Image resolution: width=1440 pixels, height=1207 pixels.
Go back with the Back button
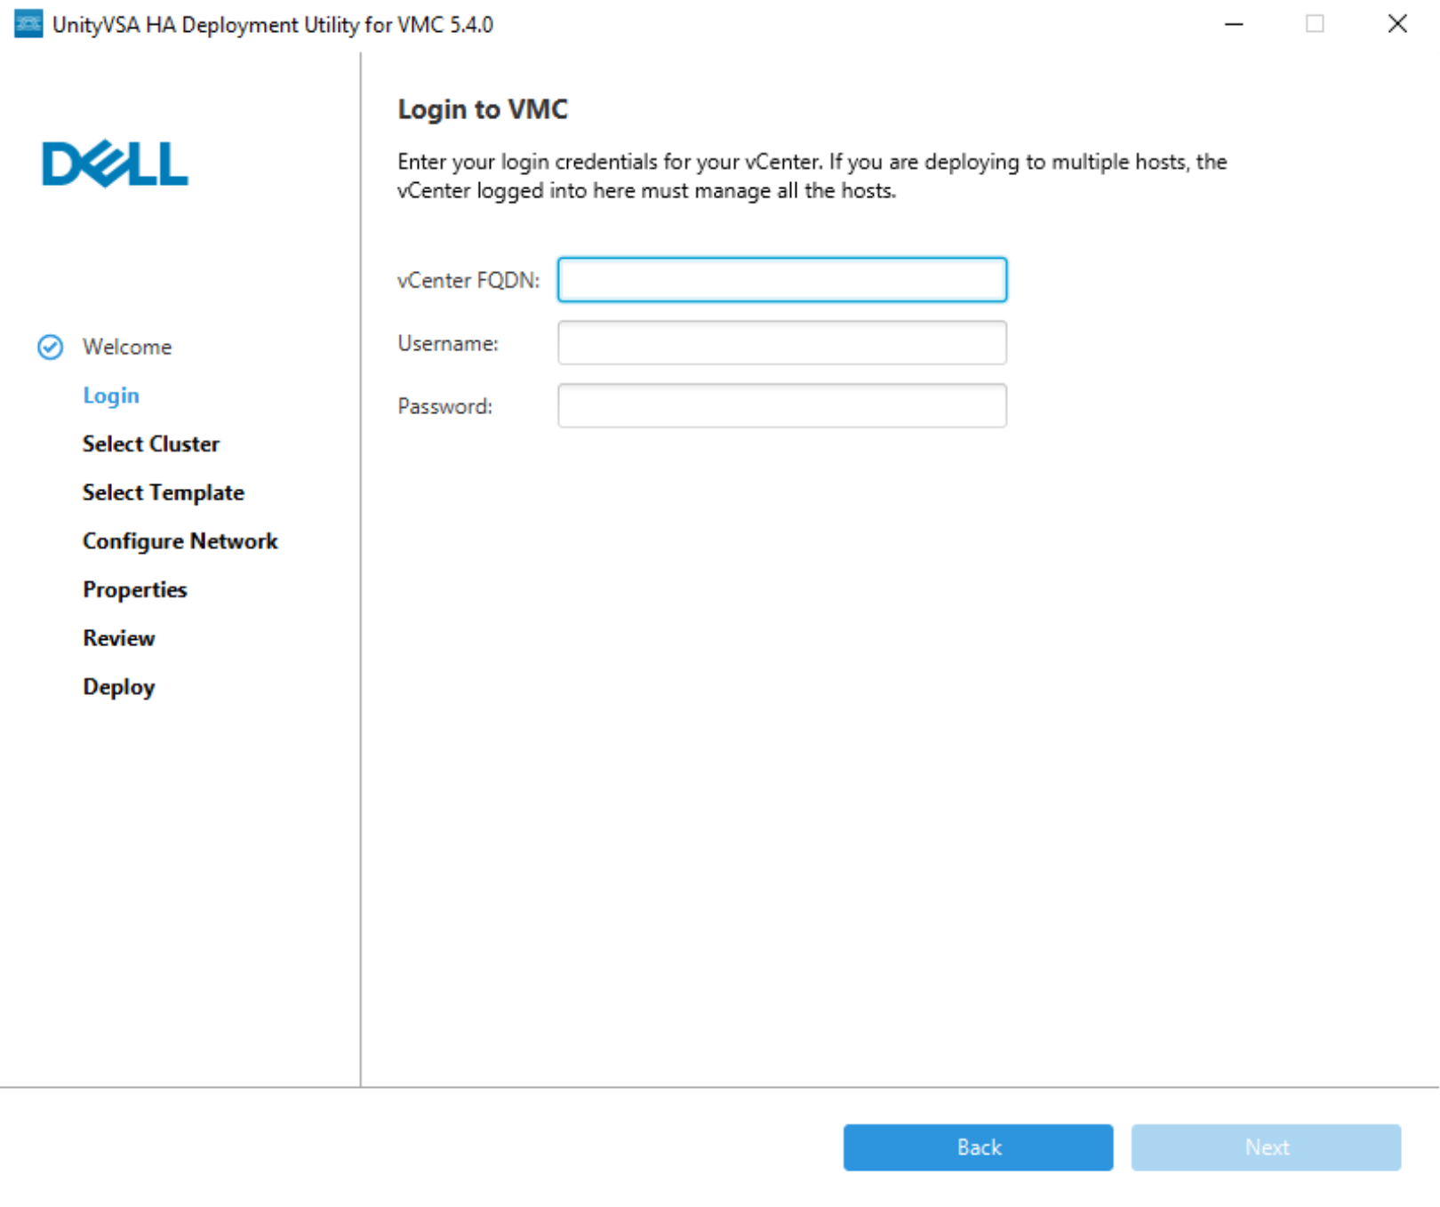[x=978, y=1147]
